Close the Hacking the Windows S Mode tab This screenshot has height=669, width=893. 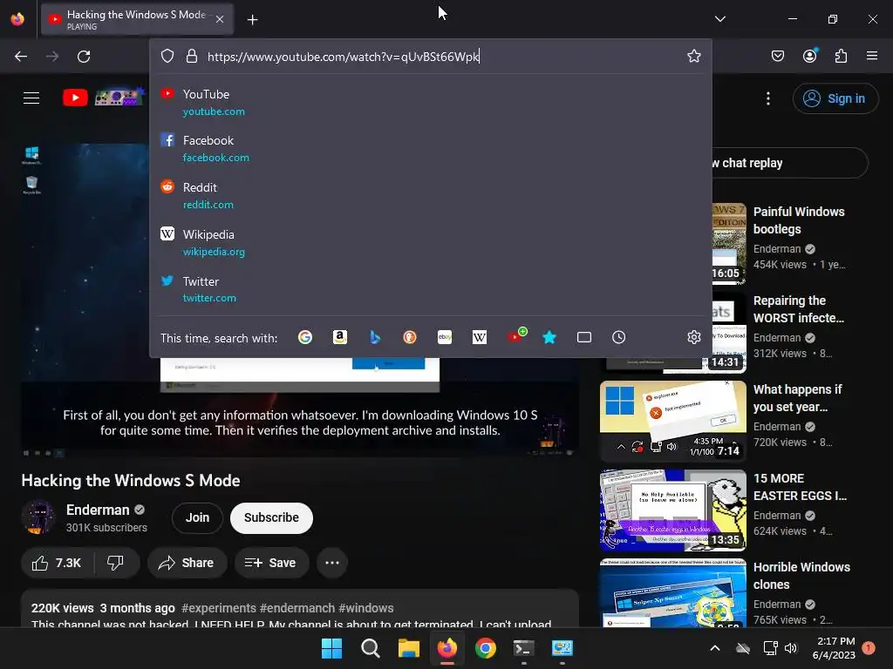tap(220, 19)
